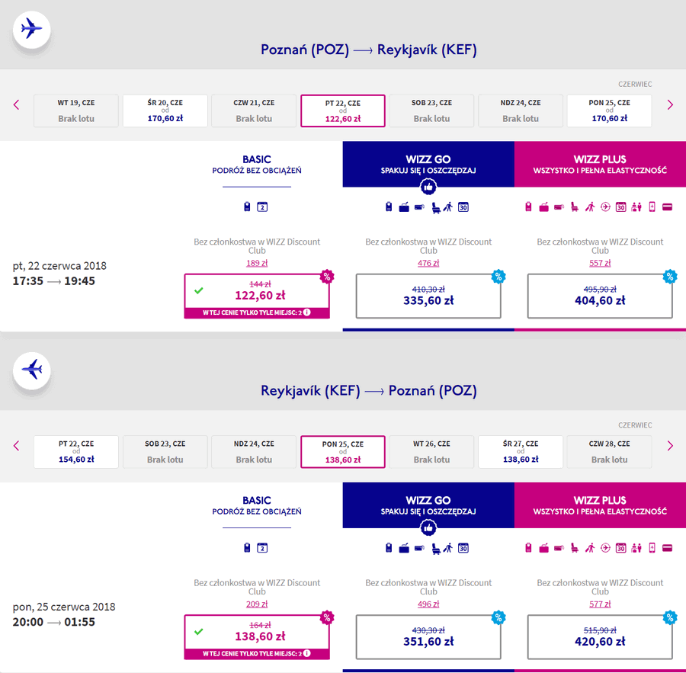686x673 pixels.
Task: Choose outbound BASIC fare 122,60 zł
Action: tap(257, 296)
